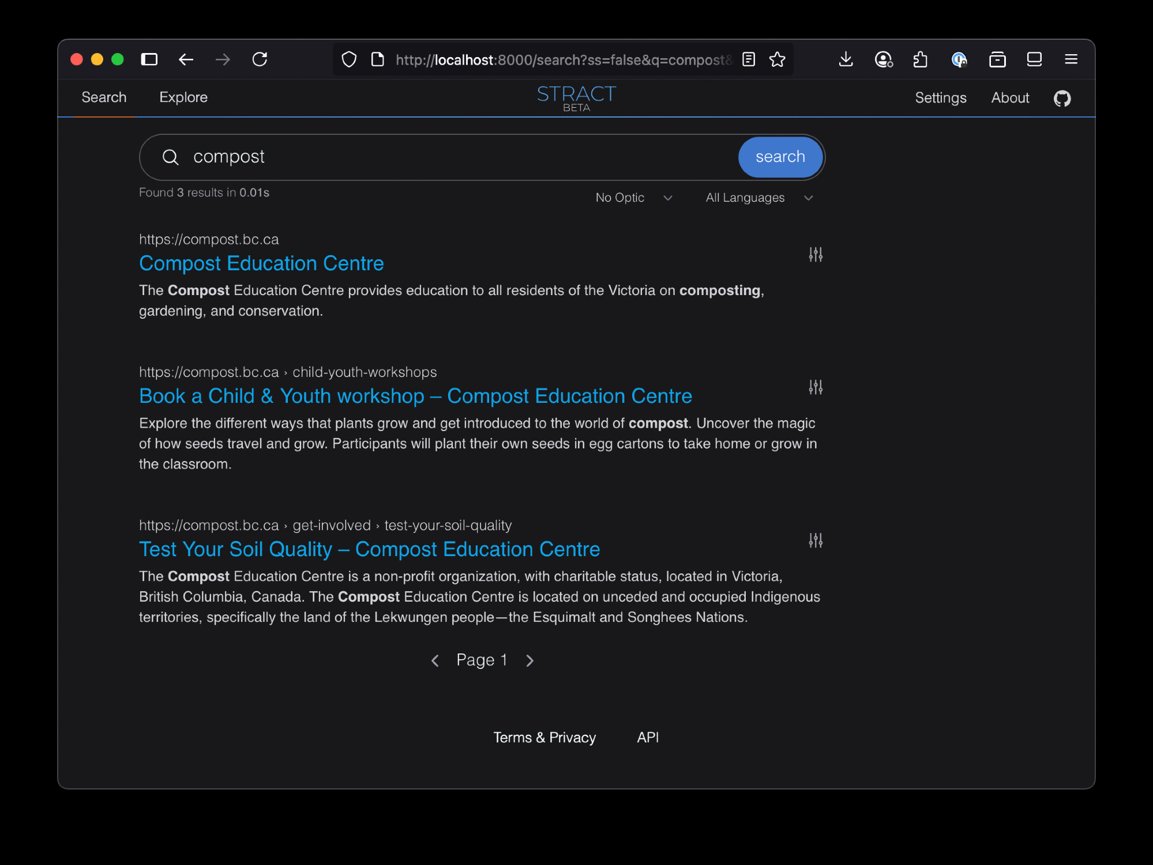The height and width of the screenshot is (865, 1153).
Task: Open Test Your Soil Quality result link
Action: [x=369, y=549]
